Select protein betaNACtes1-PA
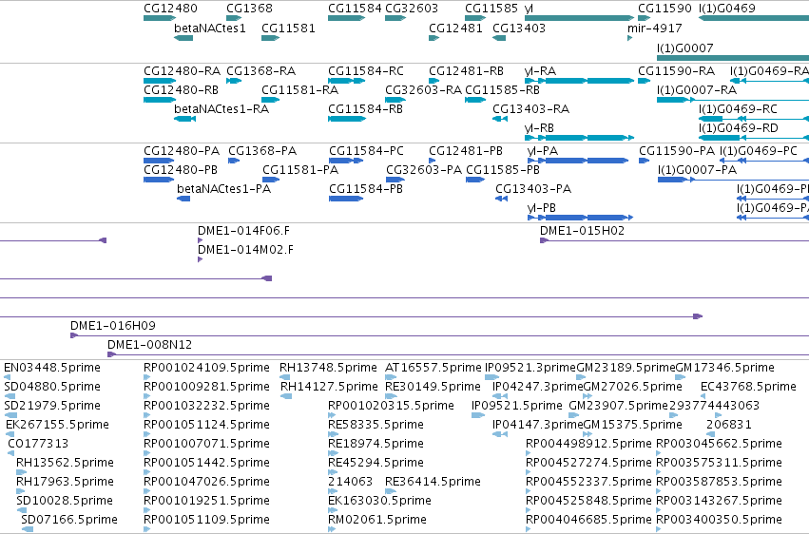Image resolution: width=809 pixels, height=534 pixels. click(x=183, y=199)
